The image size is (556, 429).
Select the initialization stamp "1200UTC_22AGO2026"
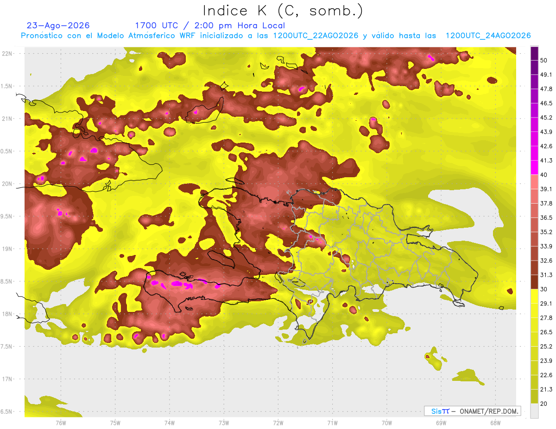(316, 36)
